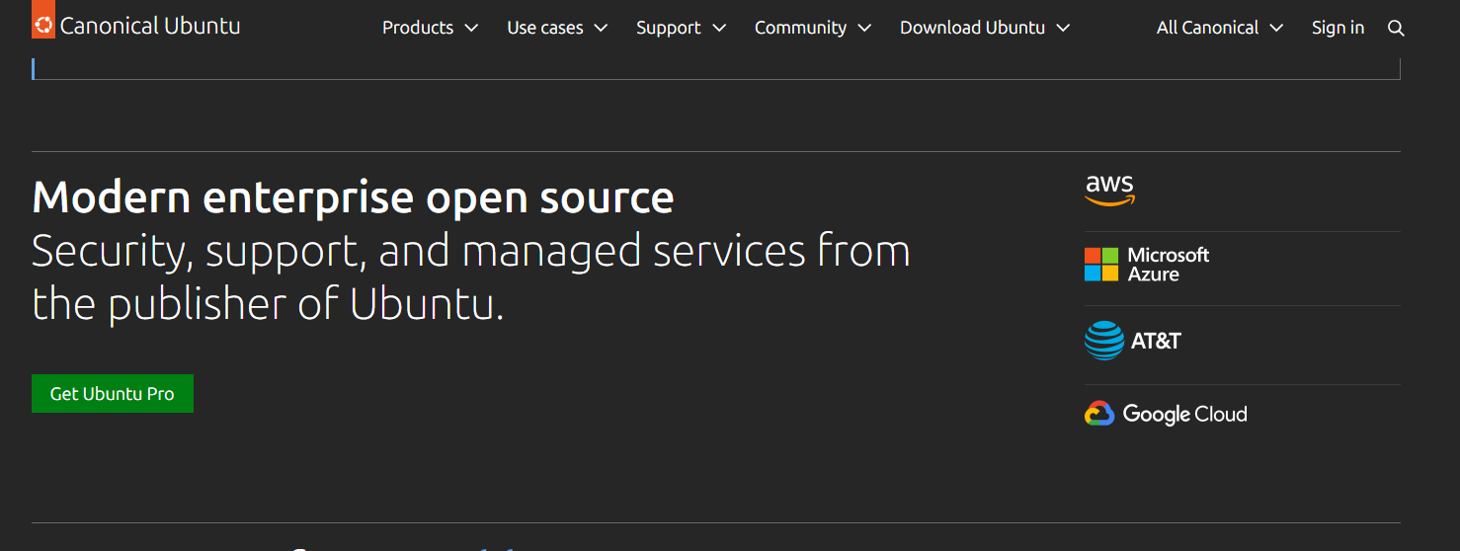Image resolution: width=1460 pixels, height=551 pixels.
Task: Open the Support menu label
Action: tap(669, 28)
